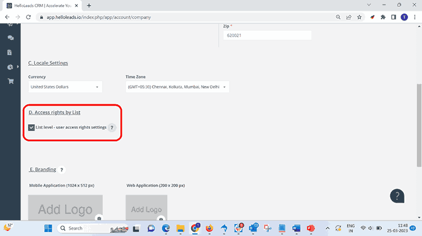
Task: Select the HelloLeads CRM browser tab
Action: click(x=42, y=6)
